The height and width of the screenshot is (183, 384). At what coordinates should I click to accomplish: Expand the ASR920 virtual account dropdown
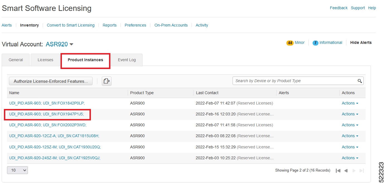point(71,44)
